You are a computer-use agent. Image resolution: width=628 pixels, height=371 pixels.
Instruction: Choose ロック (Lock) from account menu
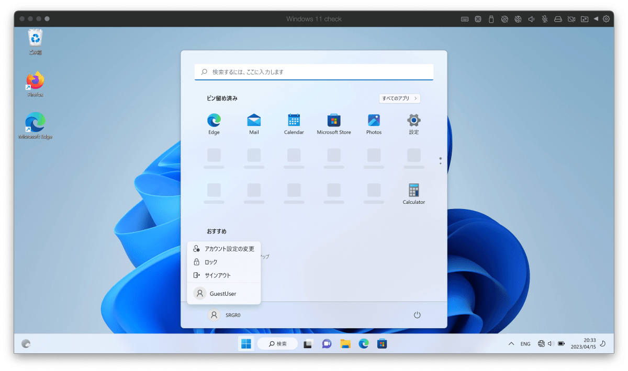click(224, 262)
